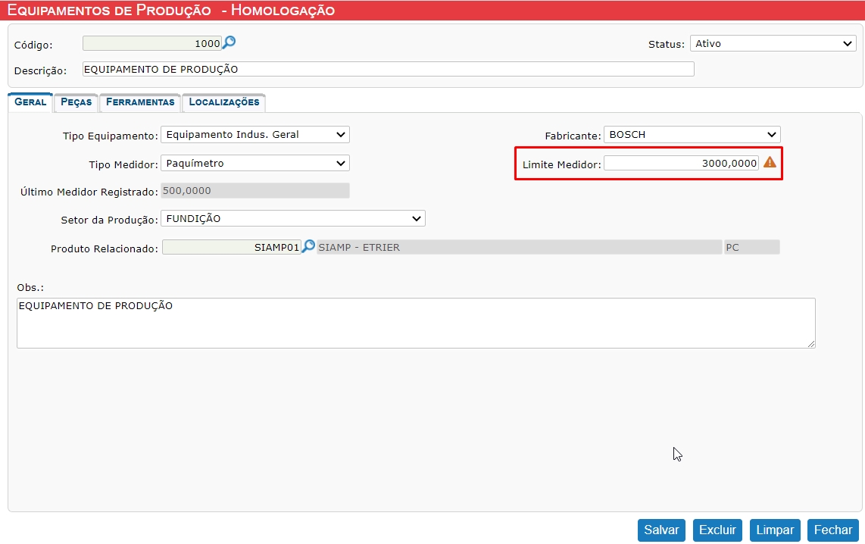Image resolution: width=865 pixels, height=544 pixels.
Task: Click the Setor da Produção label
Action: point(109,220)
